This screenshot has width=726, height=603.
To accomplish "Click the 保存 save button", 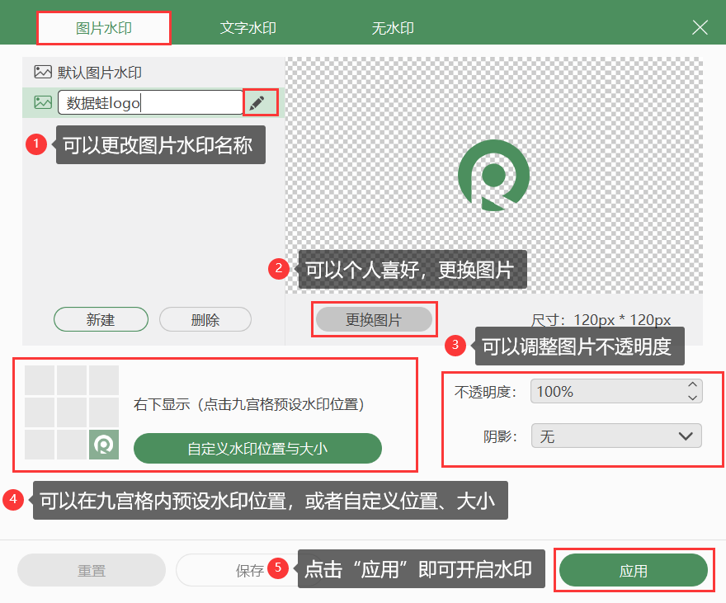I will 249,570.
